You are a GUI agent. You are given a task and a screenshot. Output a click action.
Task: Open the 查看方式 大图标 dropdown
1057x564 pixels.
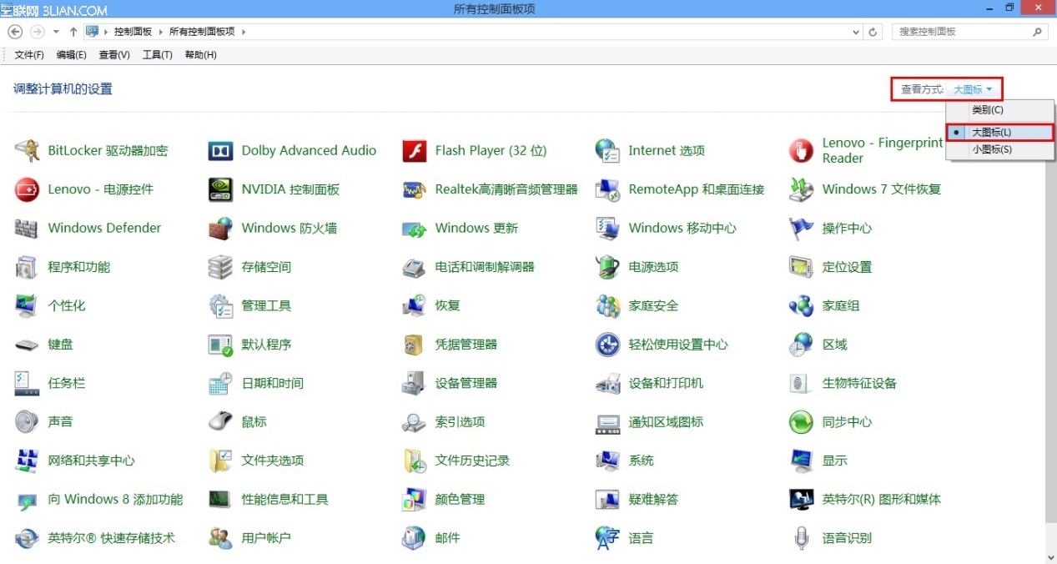(x=973, y=89)
